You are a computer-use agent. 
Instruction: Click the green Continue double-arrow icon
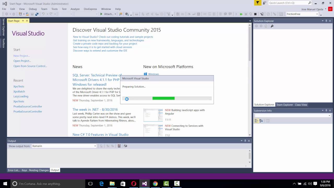pos(241,14)
